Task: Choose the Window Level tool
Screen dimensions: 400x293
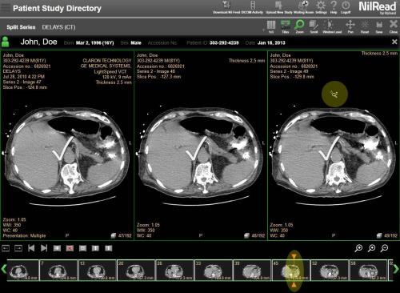Action: [x=332, y=26]
